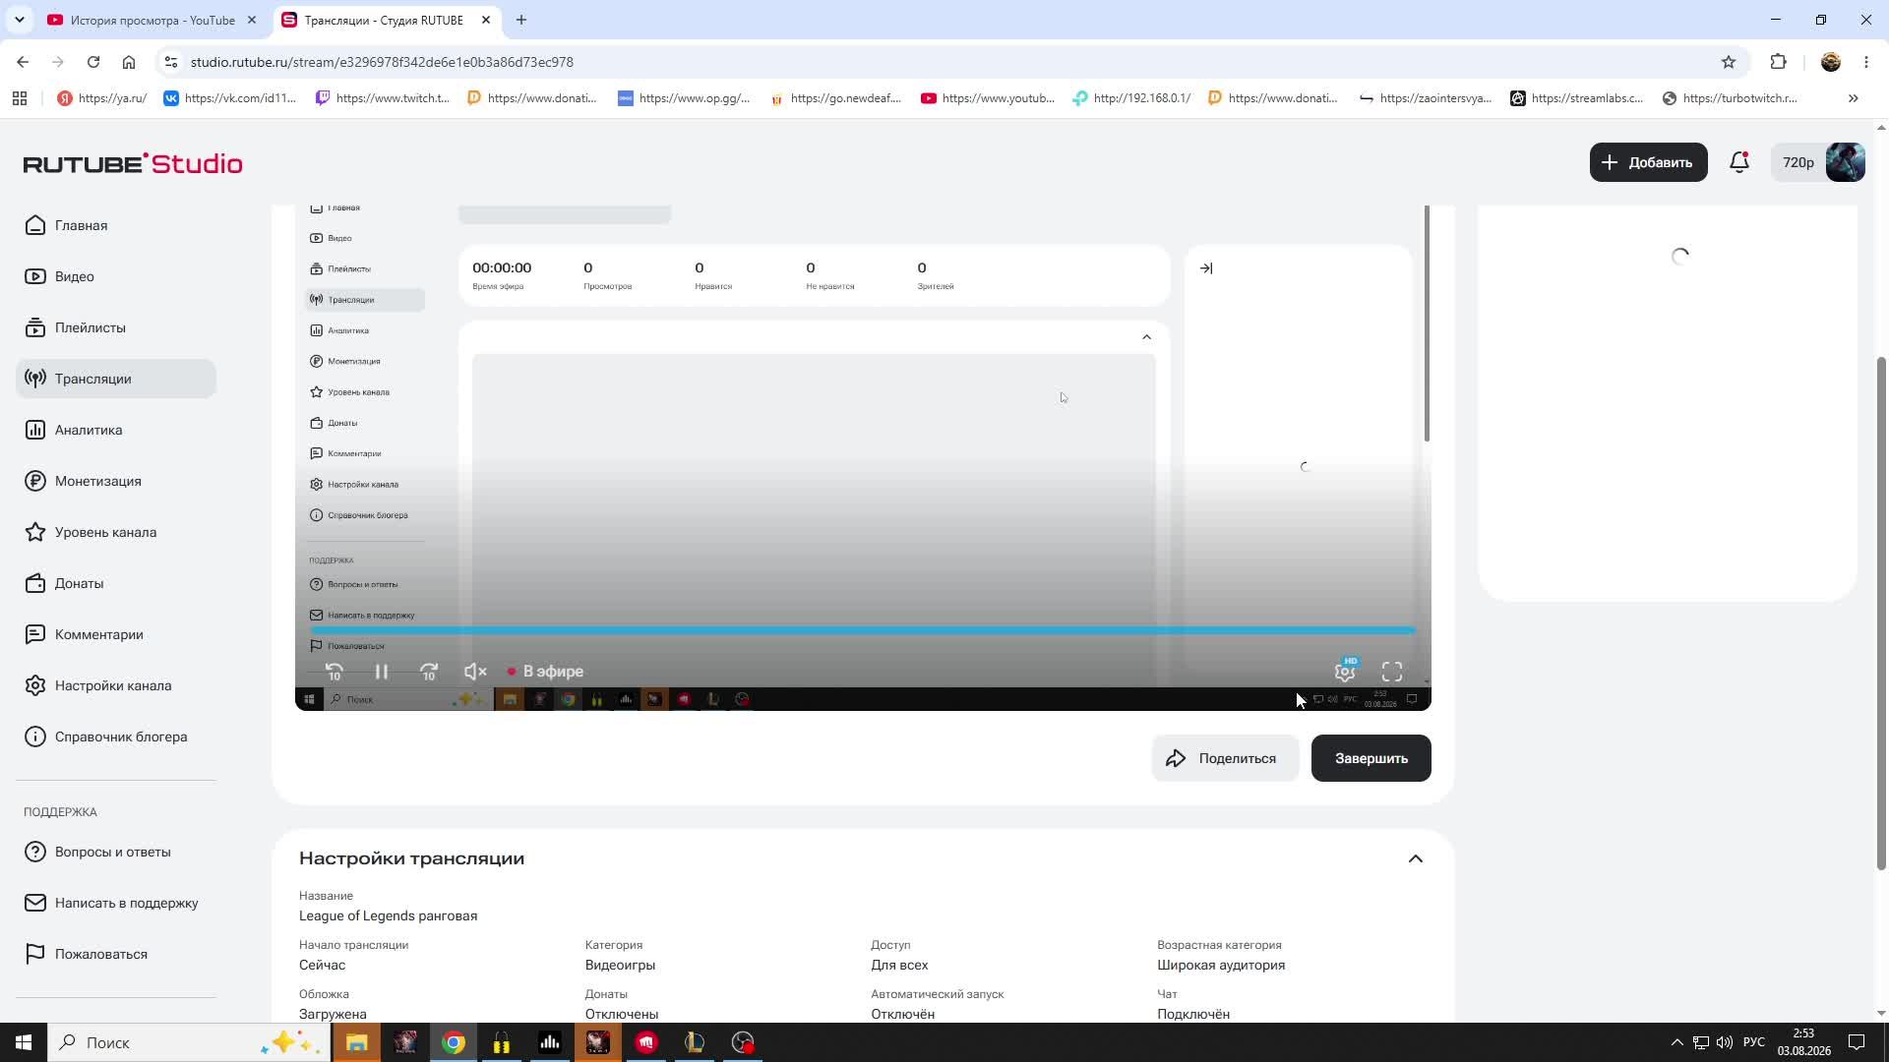Image resolution: width=1889 pixels, height=1062 pixels.
Task: Open the Видео section
Action: (x=116, y=276)
